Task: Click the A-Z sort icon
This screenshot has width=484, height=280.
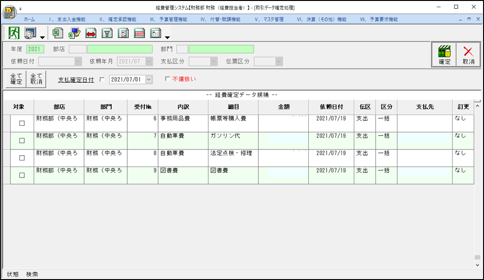Action: 123,33
